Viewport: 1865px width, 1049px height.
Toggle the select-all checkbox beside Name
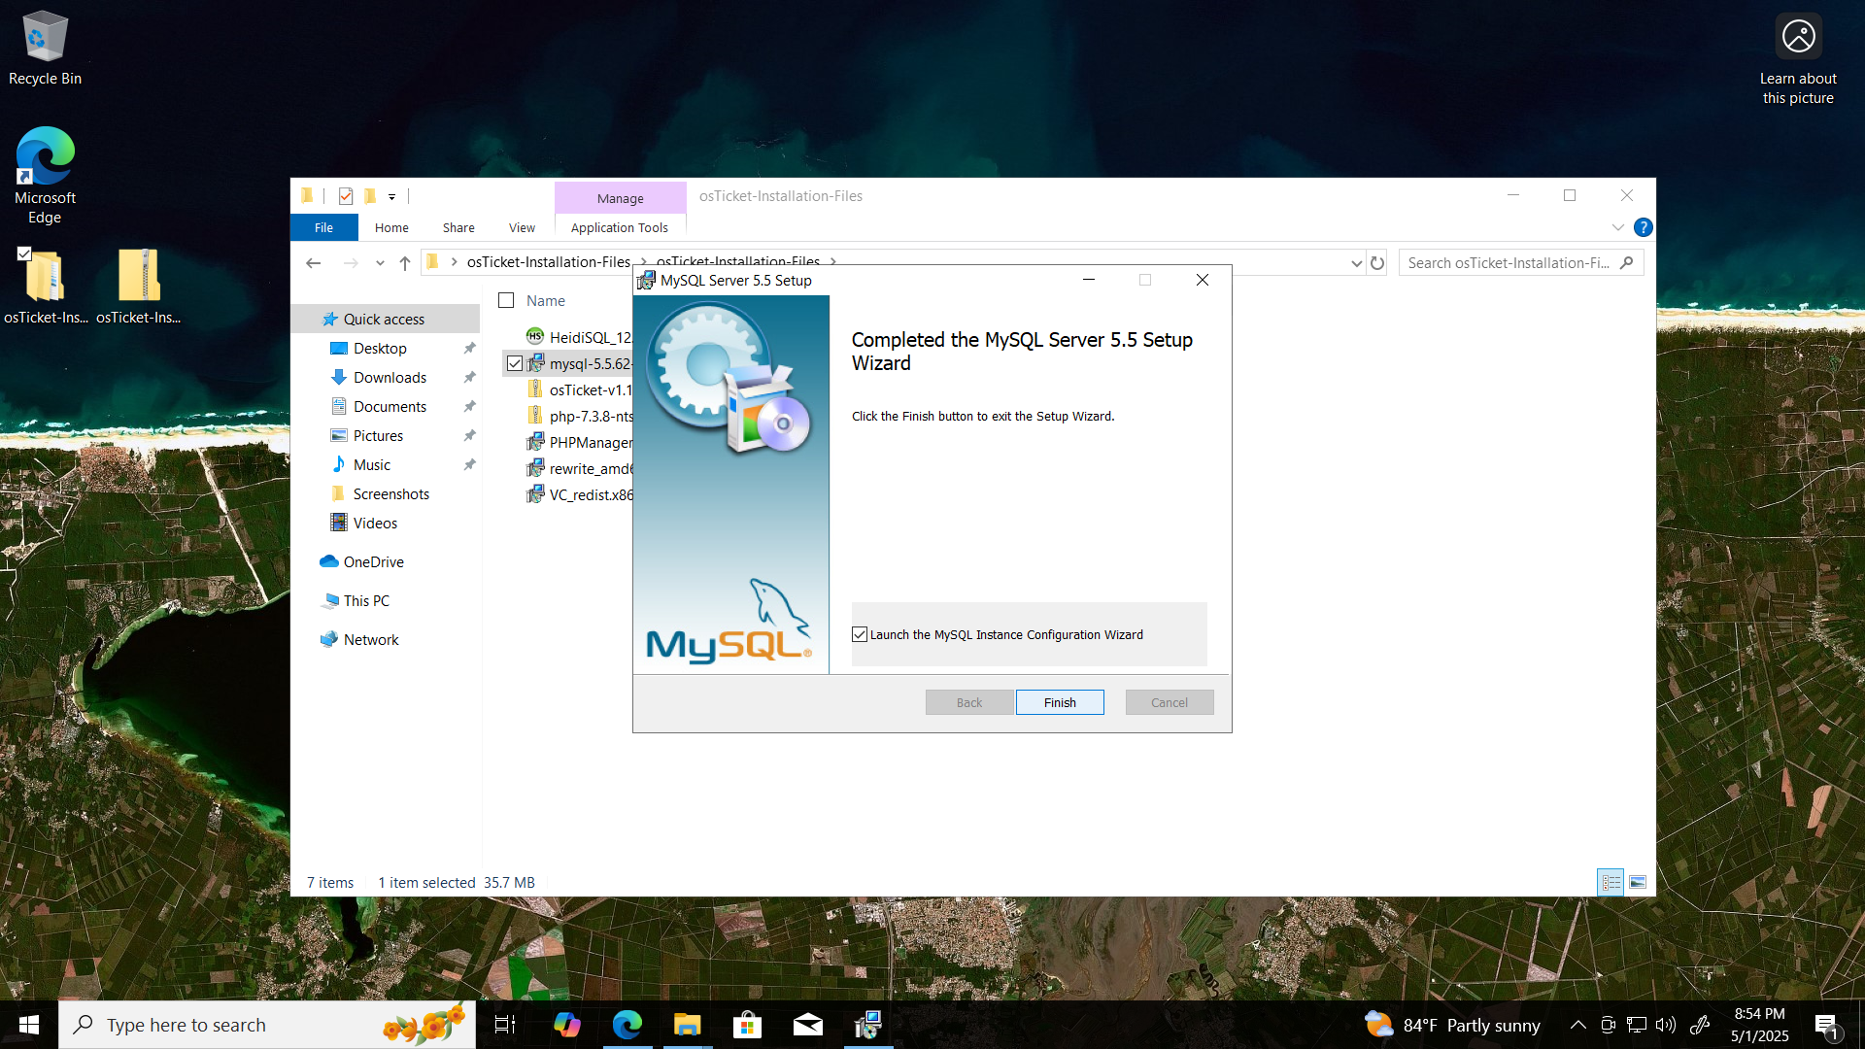coord(506,300)
